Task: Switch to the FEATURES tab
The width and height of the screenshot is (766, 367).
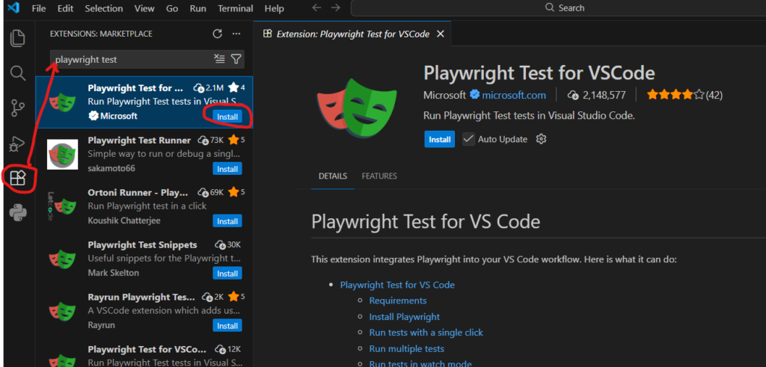Action: click(379, 176)
